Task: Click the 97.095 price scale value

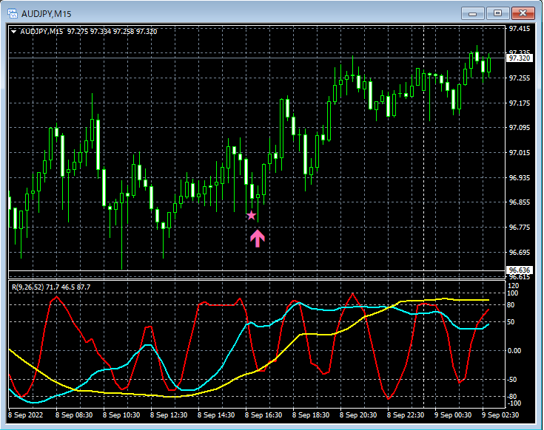Action: pyautogui.click(x=520, y=128)
